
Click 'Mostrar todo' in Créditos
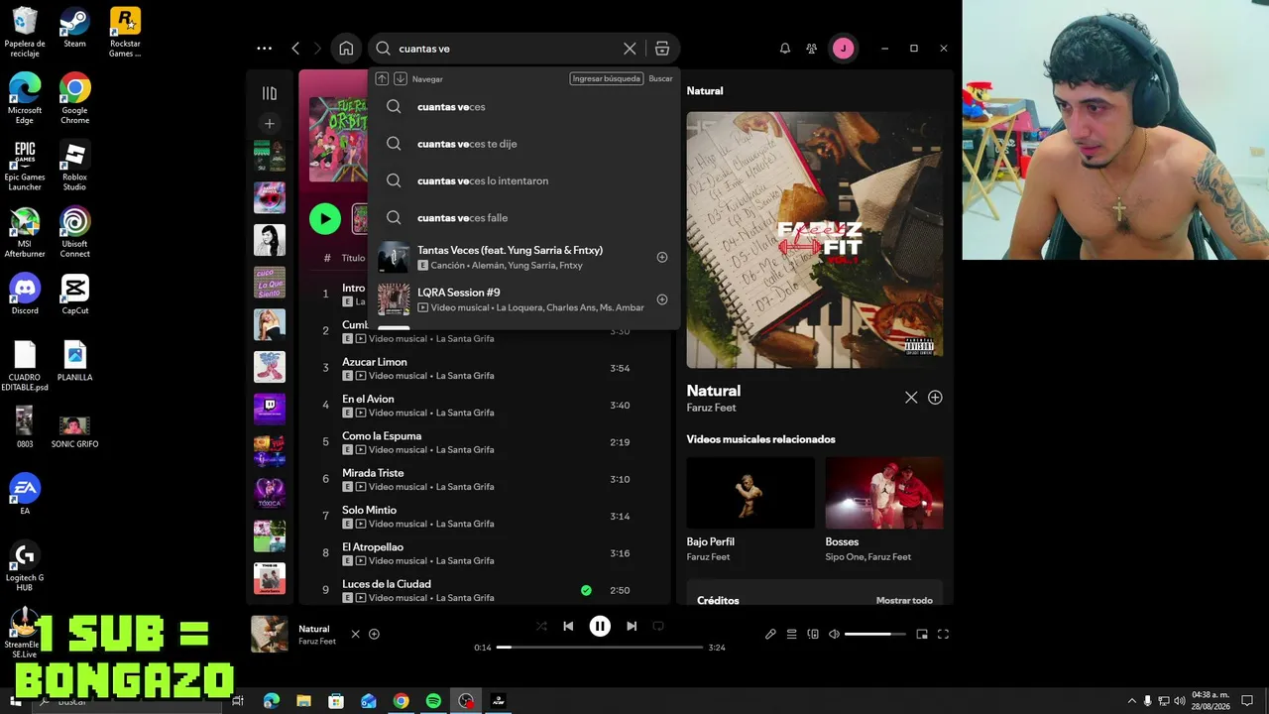(x=904, y=601)
